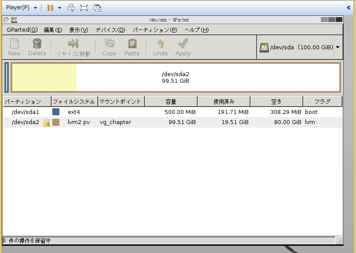Collapse the Player toolbar with double chevron

click(349, 8)
